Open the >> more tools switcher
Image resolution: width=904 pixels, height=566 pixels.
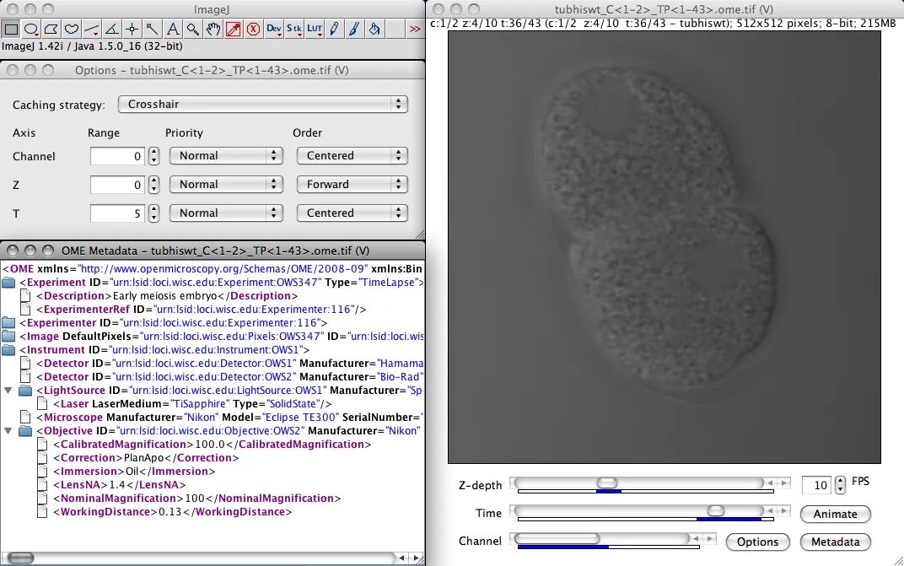click(x=415, y=29)
